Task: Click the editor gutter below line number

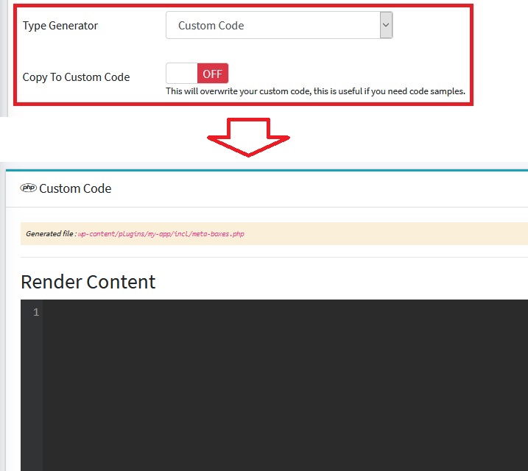Action: (x=31, y=390)
